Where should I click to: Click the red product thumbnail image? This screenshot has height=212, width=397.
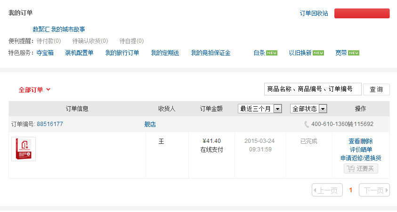pos(24,149)
